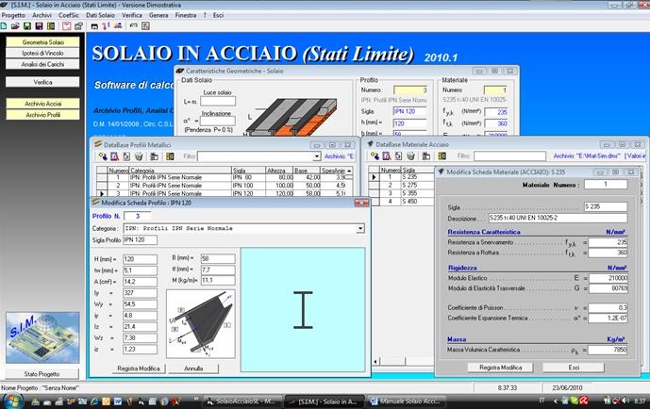Image resolution: width=650 pixels, height=409 pixels.
Task: Open the Filtro dropdown in DataBase Profili Metallici
Action: point(317,156)
